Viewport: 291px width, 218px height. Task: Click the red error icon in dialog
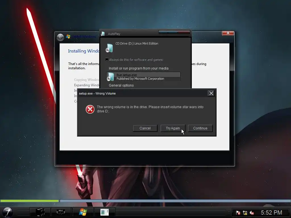(x=90, y=109)
